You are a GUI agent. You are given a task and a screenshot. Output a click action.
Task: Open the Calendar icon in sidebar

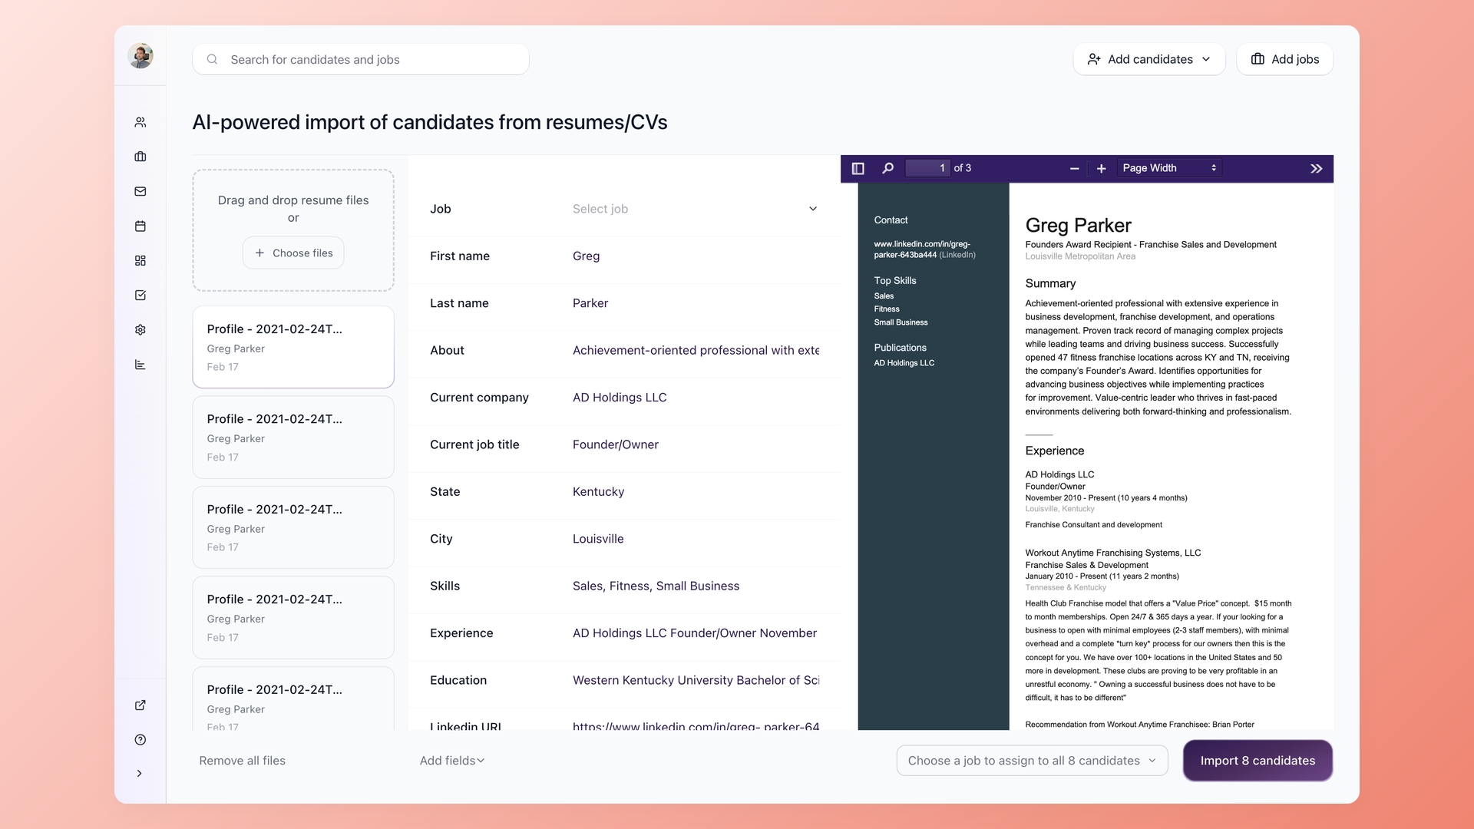tap(140, 226)
